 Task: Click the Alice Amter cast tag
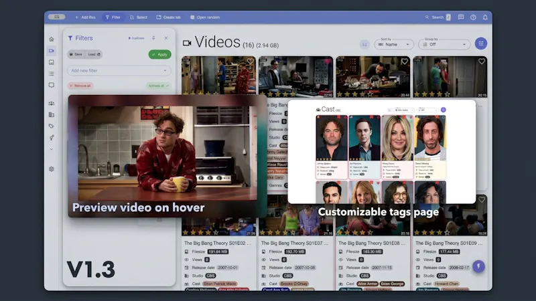tap(367, 284)
